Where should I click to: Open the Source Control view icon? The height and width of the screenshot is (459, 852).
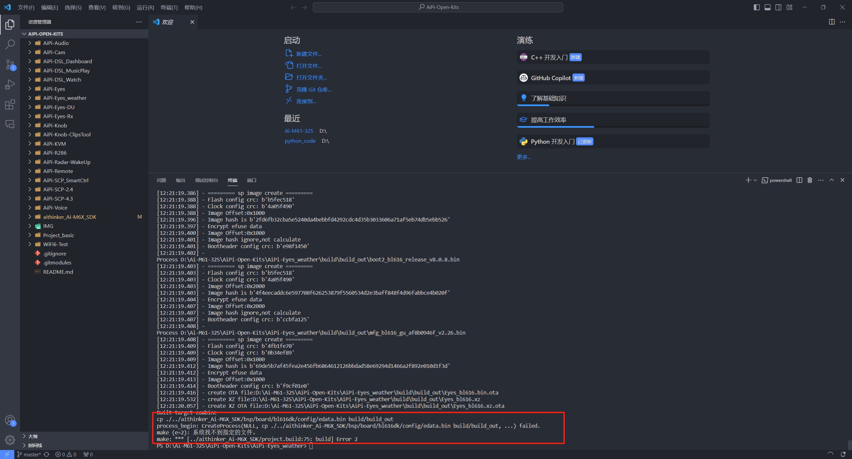click(x=10, y=65)
